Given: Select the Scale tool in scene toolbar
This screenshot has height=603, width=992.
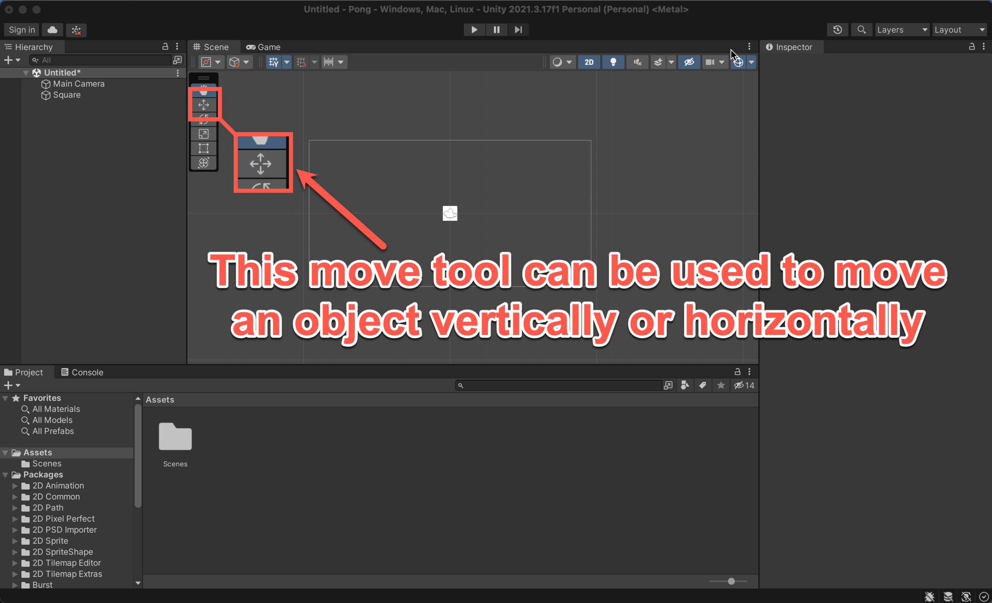Looking at the screenshot, I should [x=204, y=134].
